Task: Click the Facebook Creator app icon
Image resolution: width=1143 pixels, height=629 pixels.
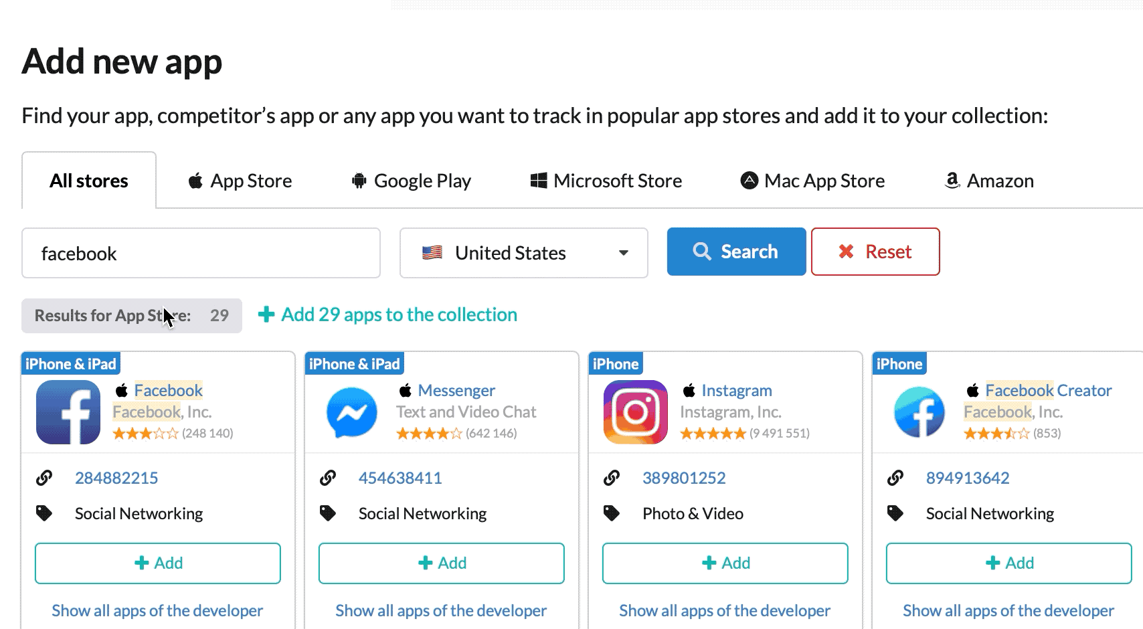Action: click(919, 412)
